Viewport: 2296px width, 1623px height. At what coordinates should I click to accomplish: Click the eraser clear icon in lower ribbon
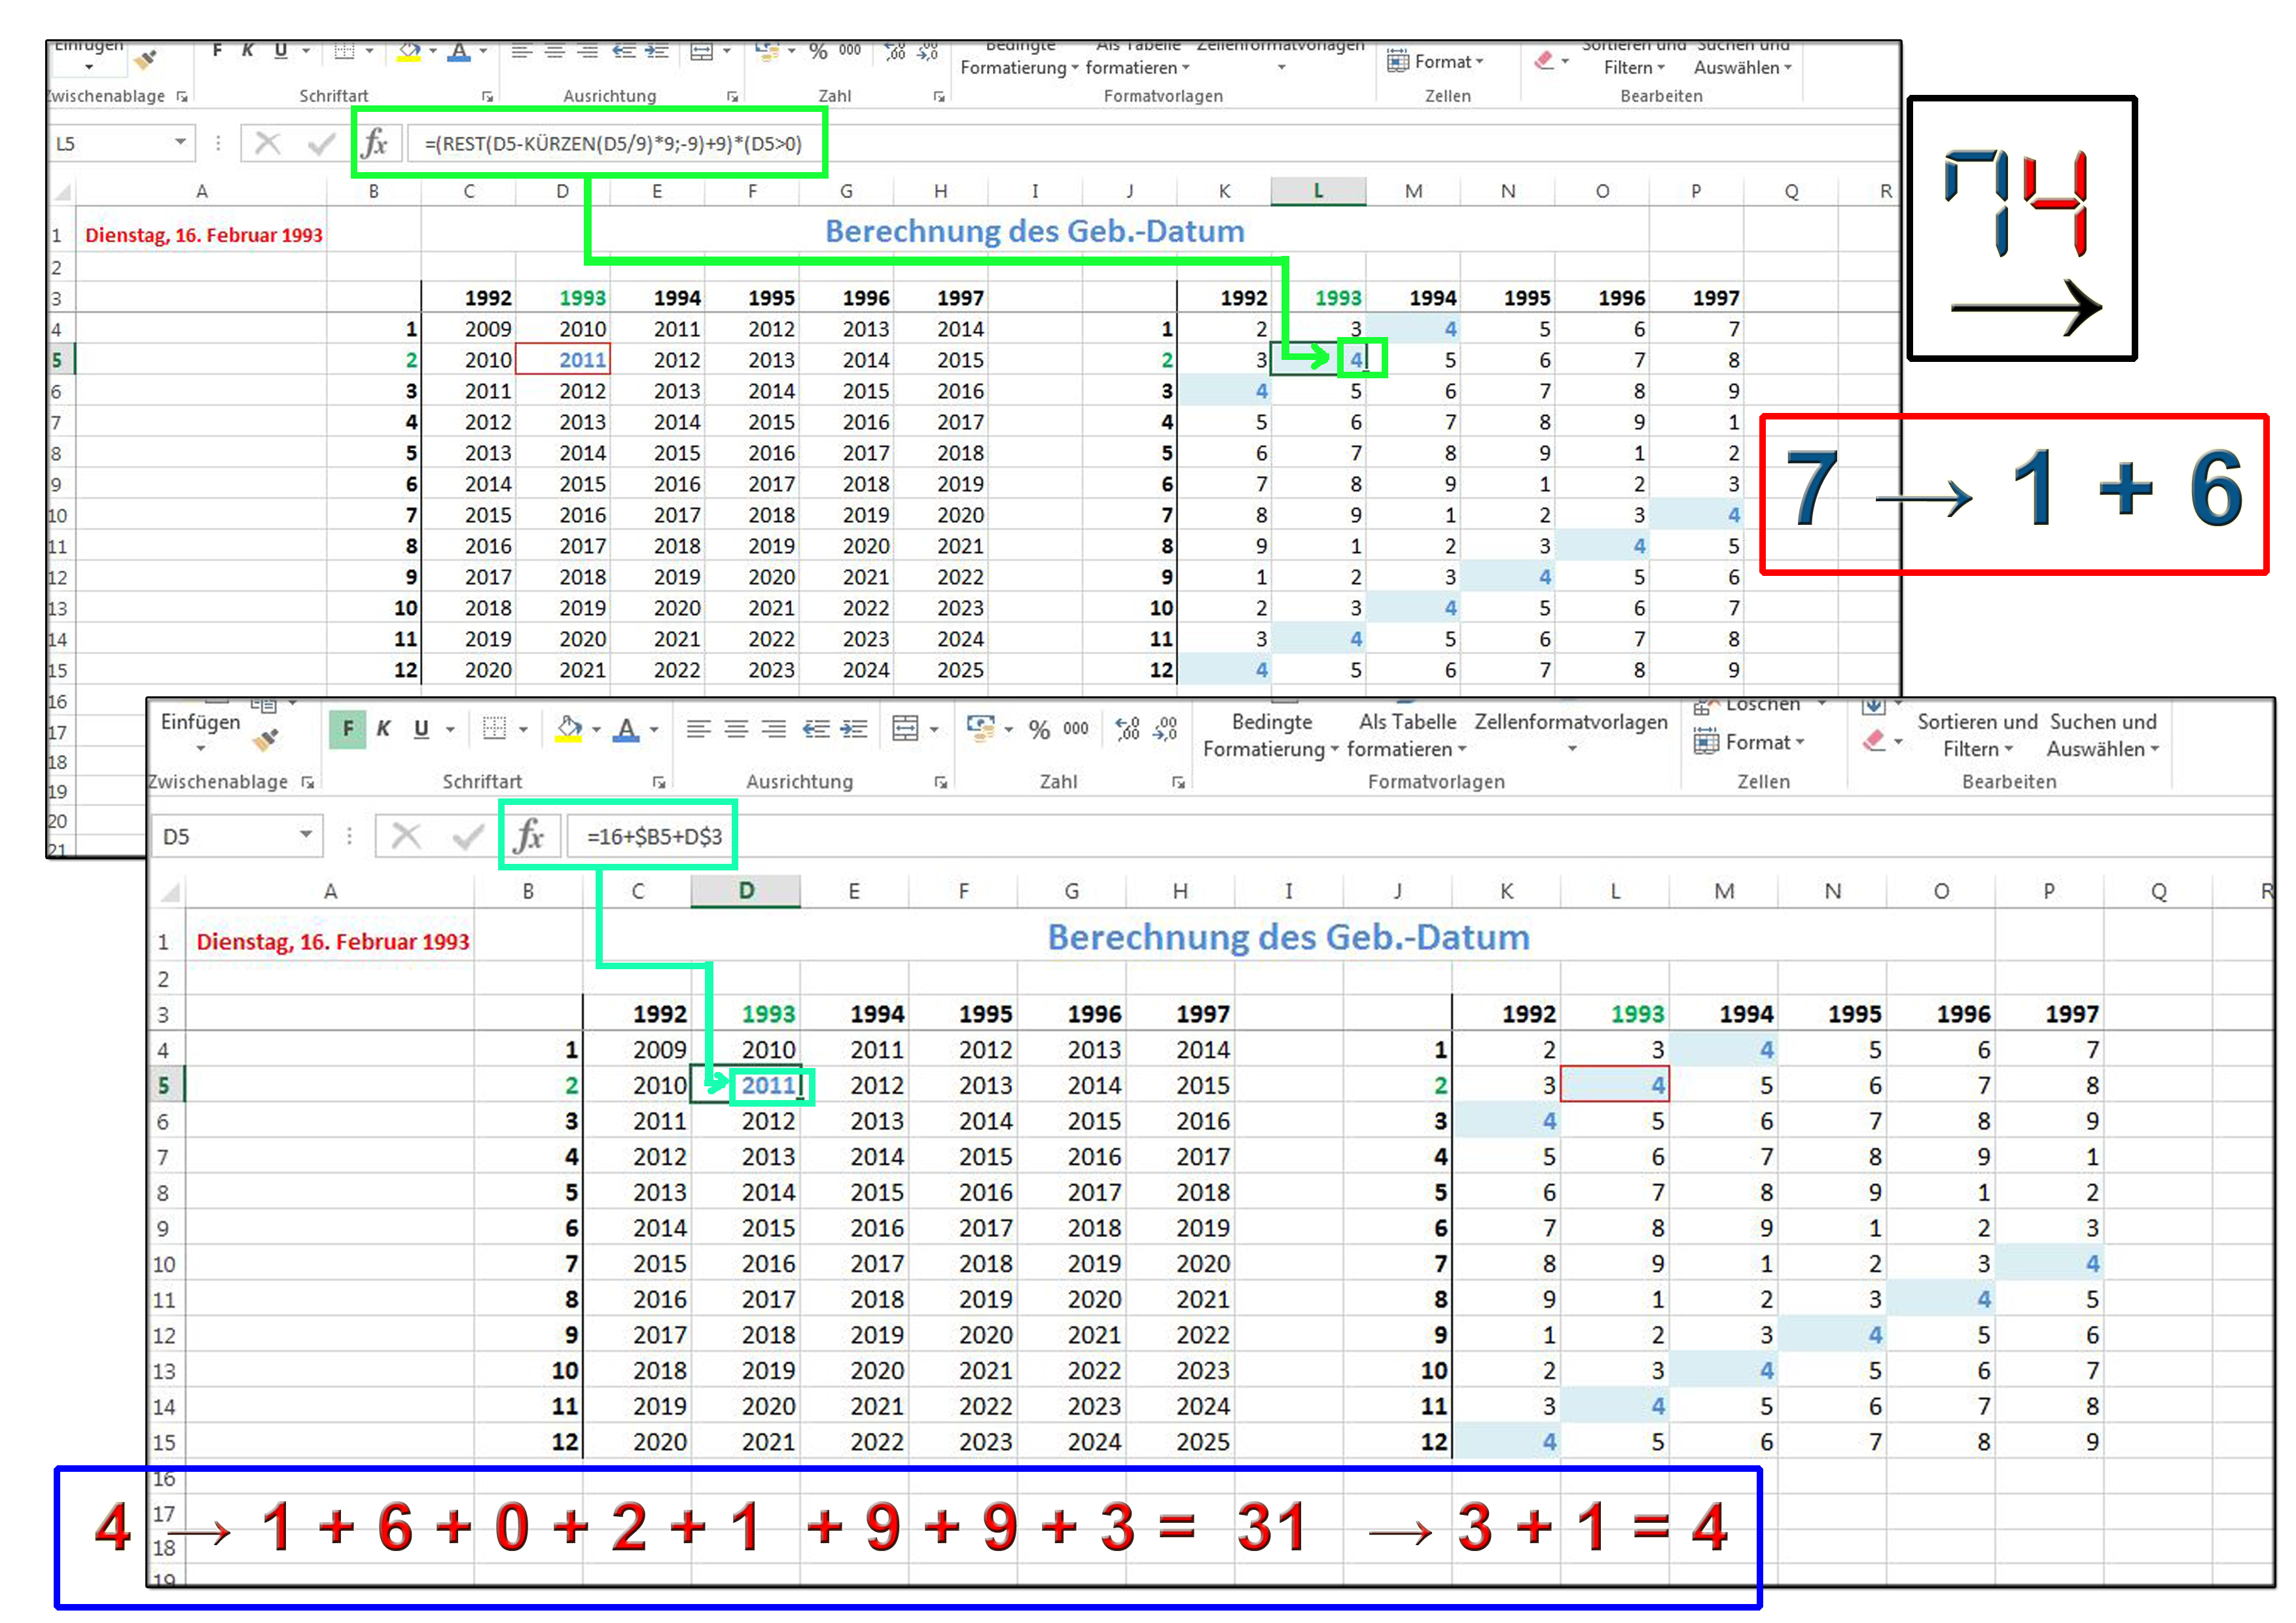pos(1874,741)
